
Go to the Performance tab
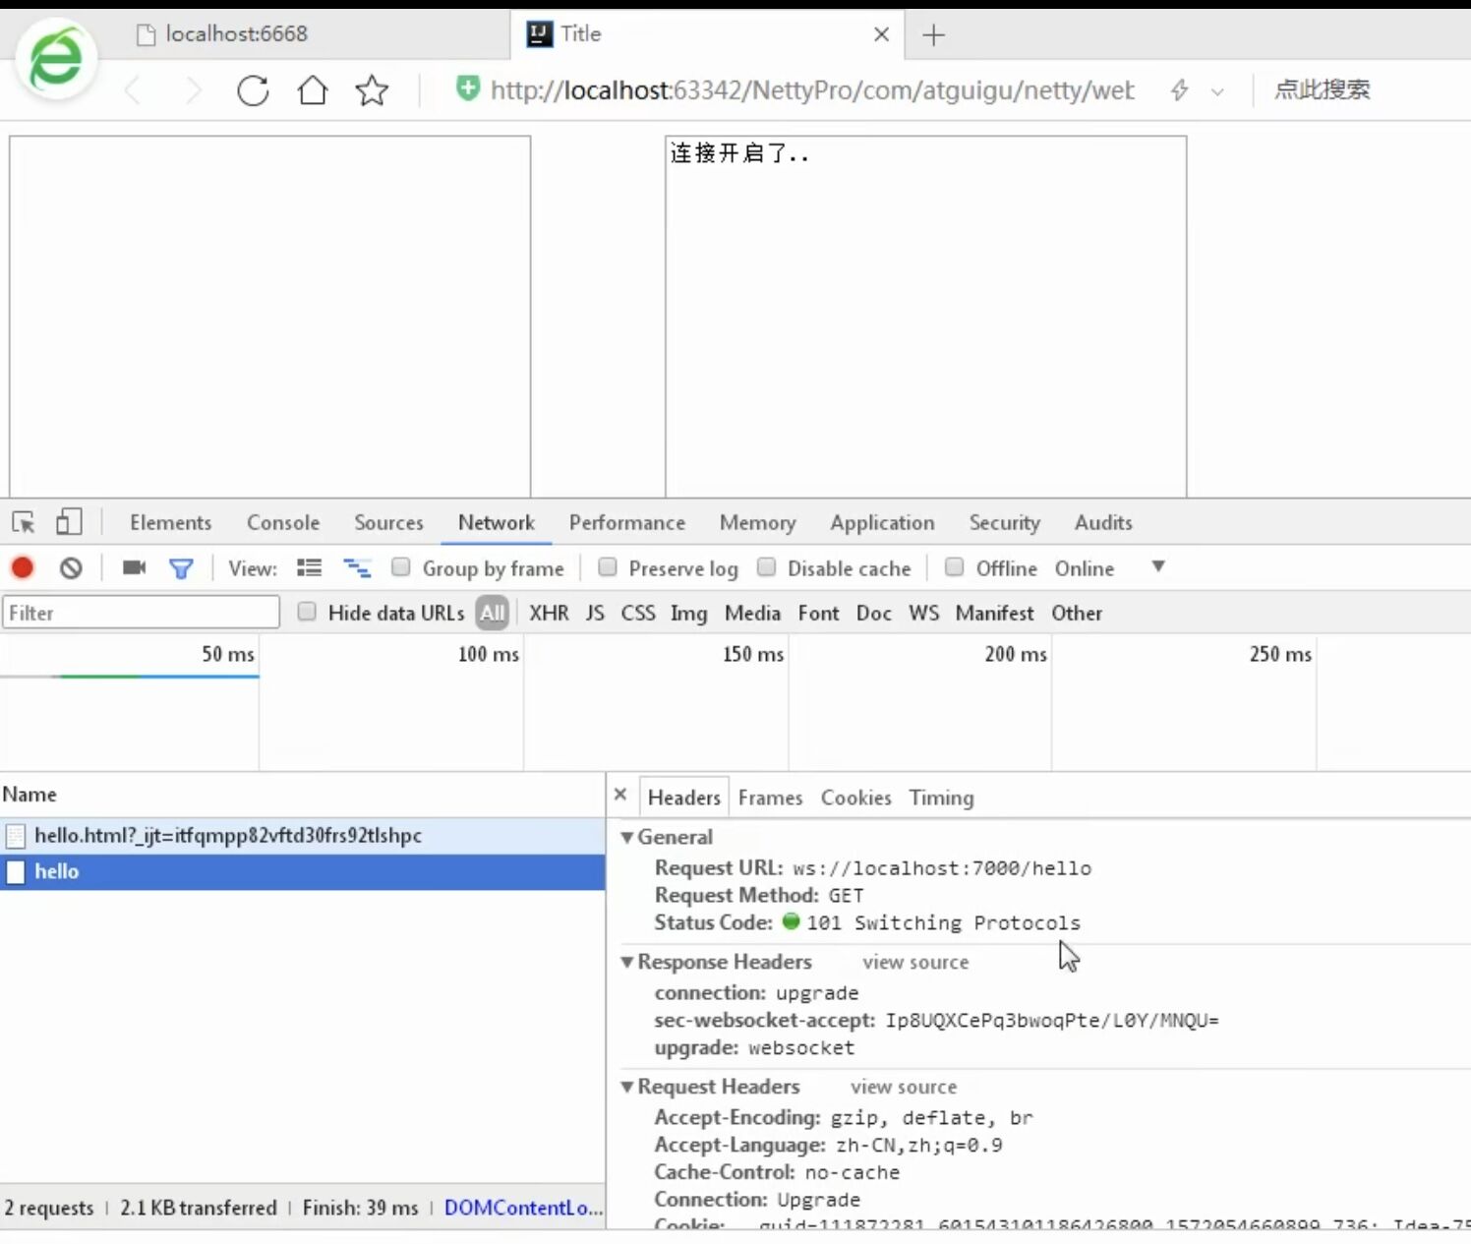point(627,522)
